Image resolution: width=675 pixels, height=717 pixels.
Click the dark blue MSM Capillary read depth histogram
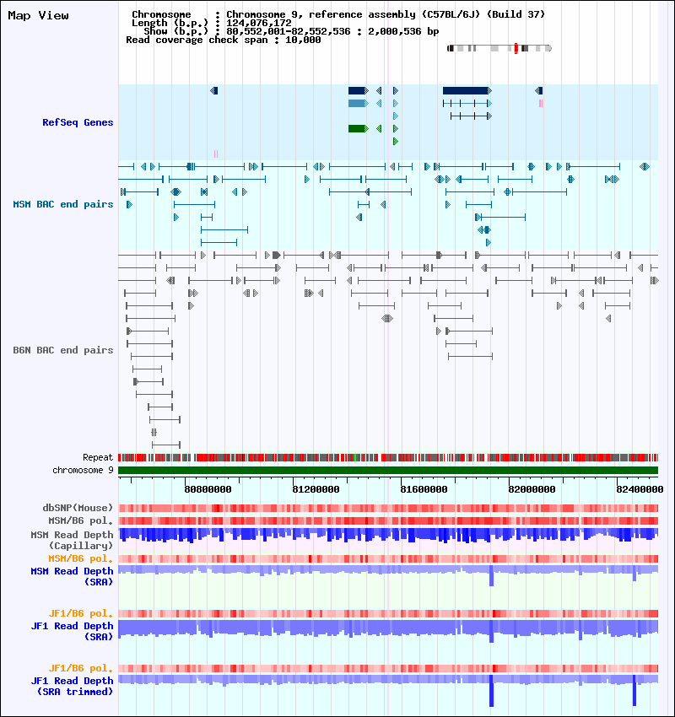coord(388,535)
